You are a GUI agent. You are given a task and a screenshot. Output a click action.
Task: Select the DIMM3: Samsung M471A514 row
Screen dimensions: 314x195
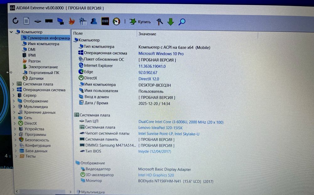tap(127, 145)
